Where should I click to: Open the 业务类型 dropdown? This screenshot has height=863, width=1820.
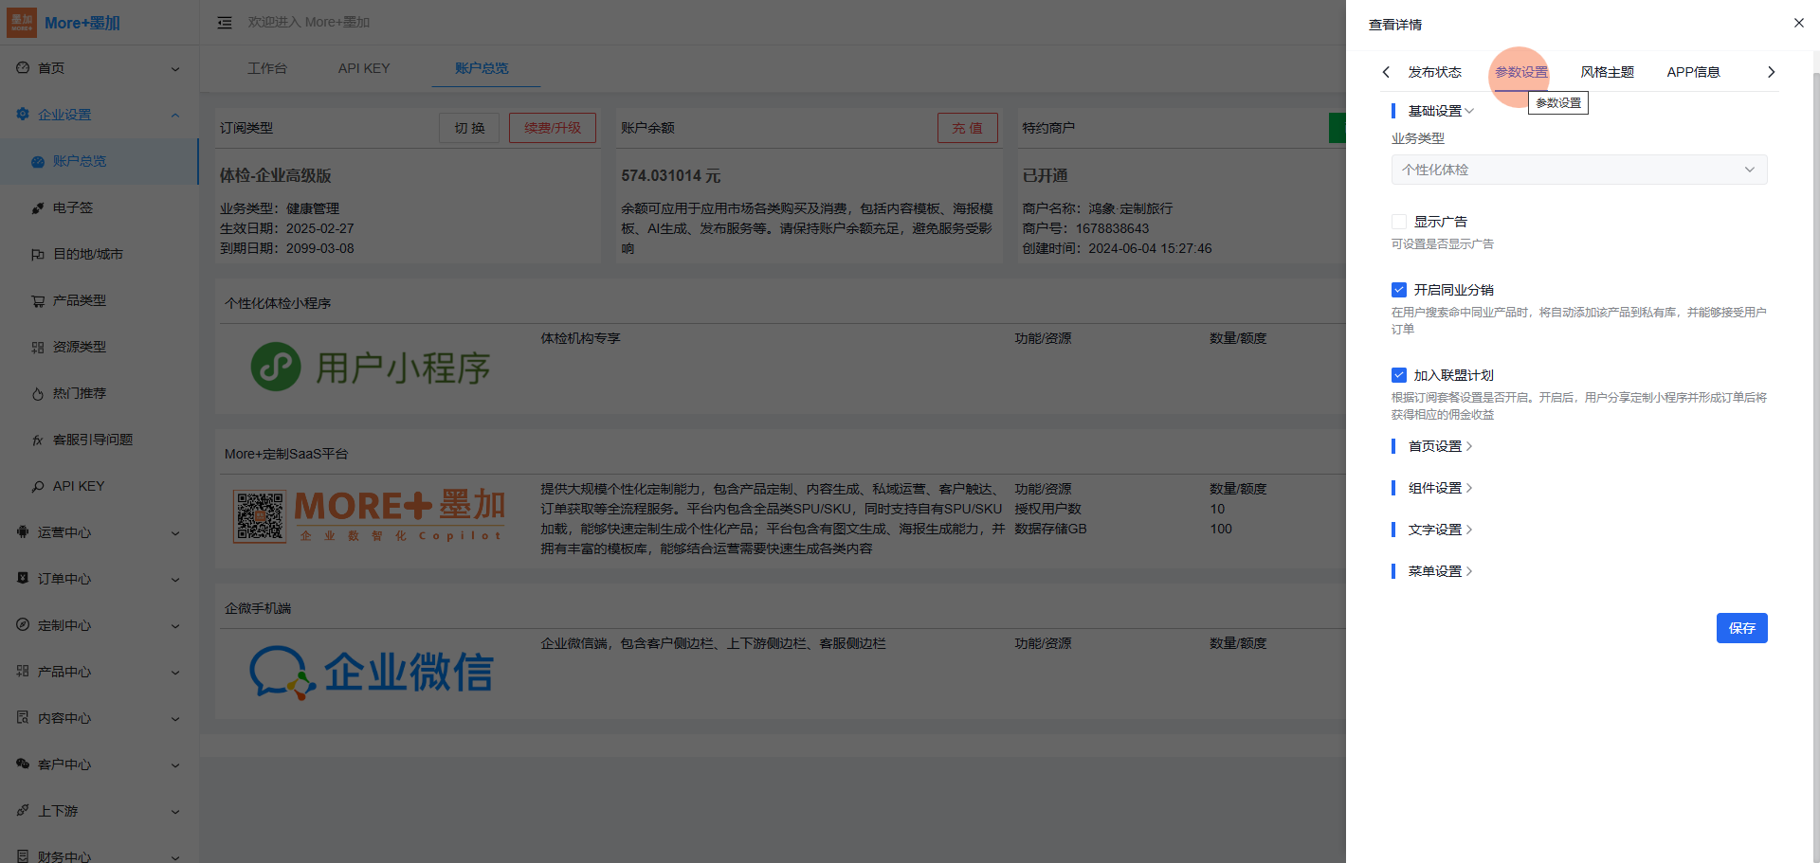point(1578,170)
